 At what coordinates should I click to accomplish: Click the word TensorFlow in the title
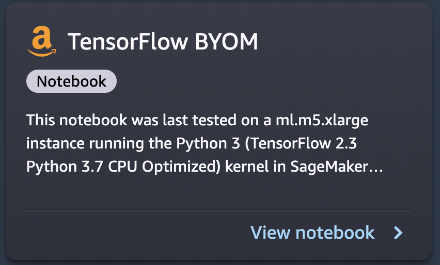click(128, 42)
